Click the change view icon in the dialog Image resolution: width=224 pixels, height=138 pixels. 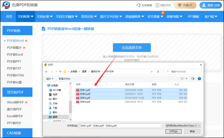182,78
